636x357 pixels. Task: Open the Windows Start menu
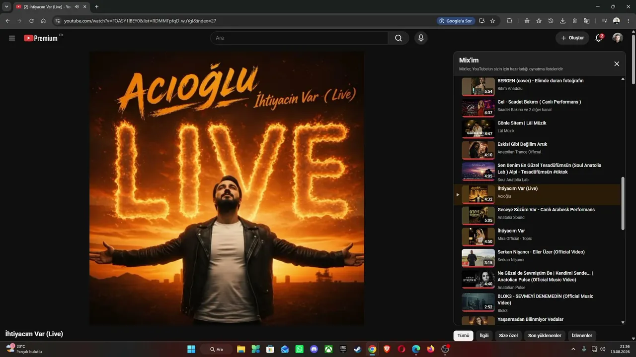tap(191, 349)
